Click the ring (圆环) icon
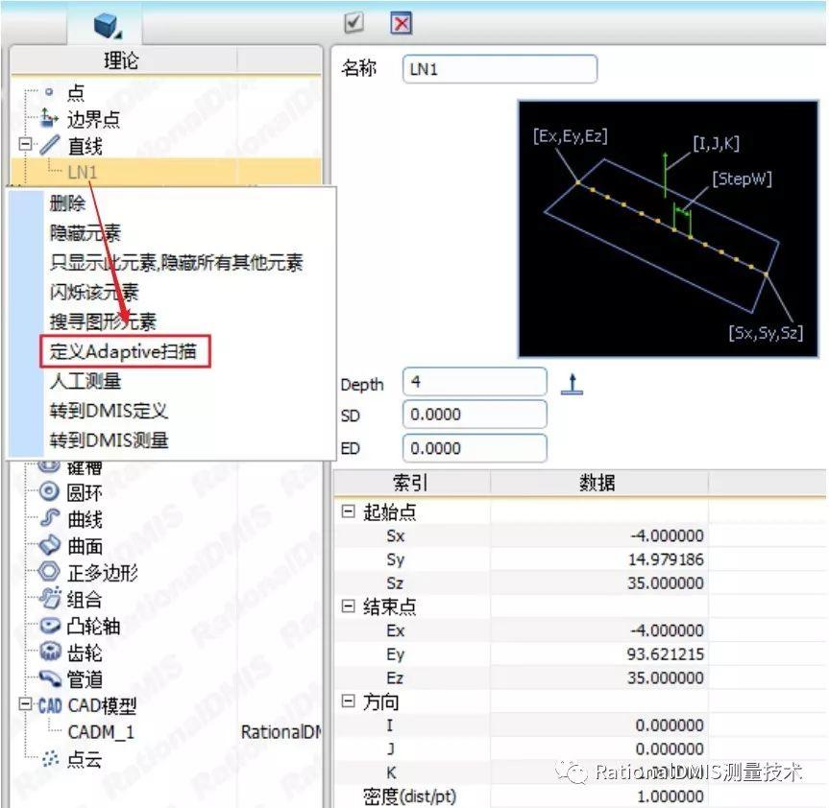Screen dimensions: 829x808 [50, 491]
